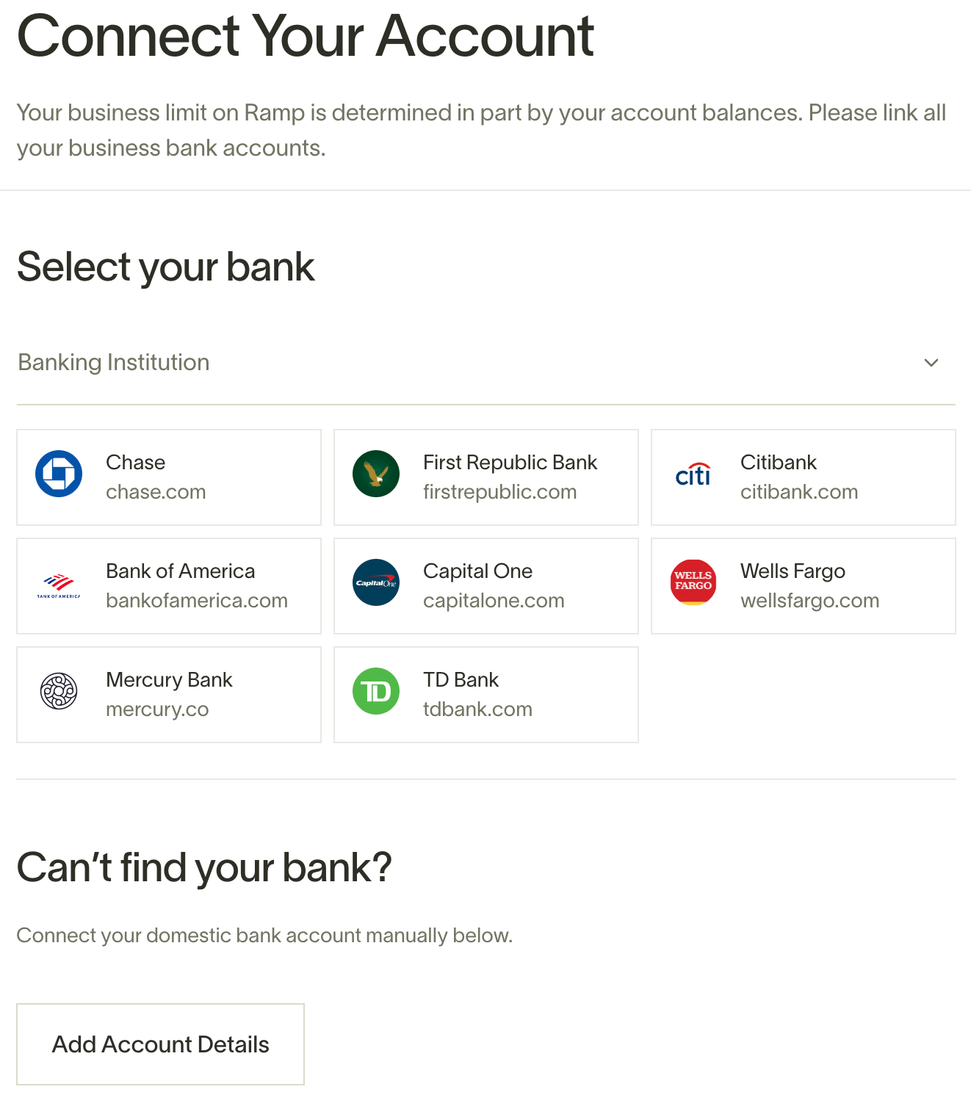971x1106 pixels.
Task: Click the Chase bank logo icon
Action: click(x=59, y=474)
